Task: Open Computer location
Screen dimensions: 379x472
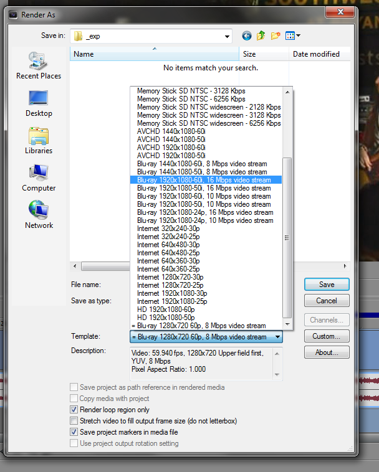Action: (39, 178)
